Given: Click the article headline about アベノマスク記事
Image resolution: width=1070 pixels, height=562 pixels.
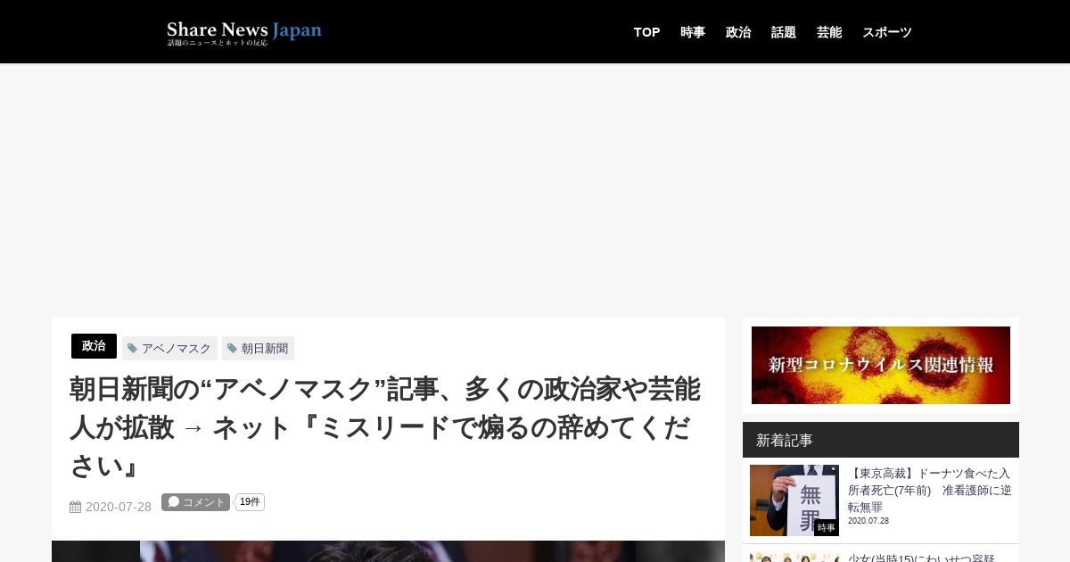Looking at the screenshot, I should (384, 427).
